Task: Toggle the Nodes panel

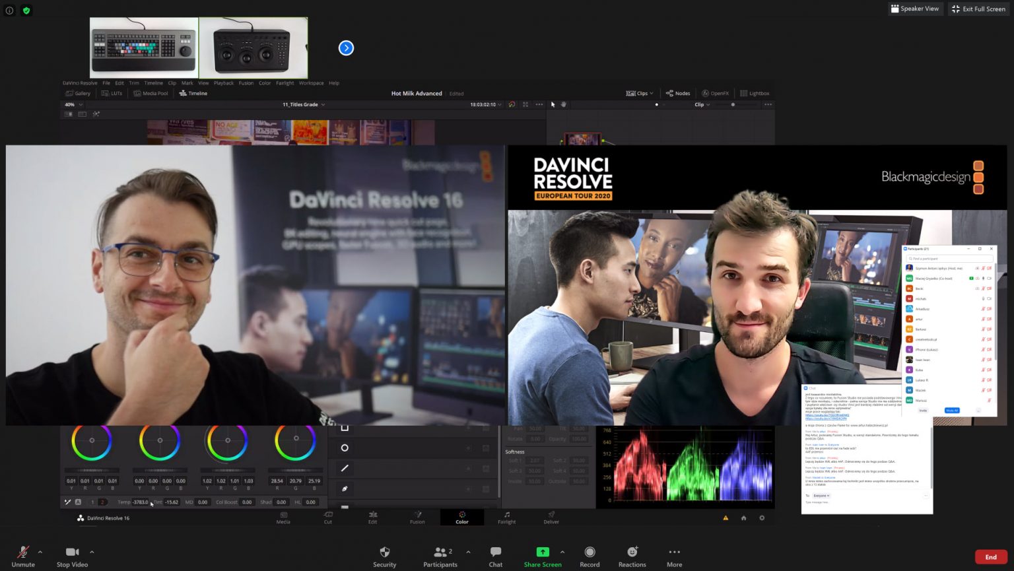Action: pyautogui.click(x=678, y=94)
